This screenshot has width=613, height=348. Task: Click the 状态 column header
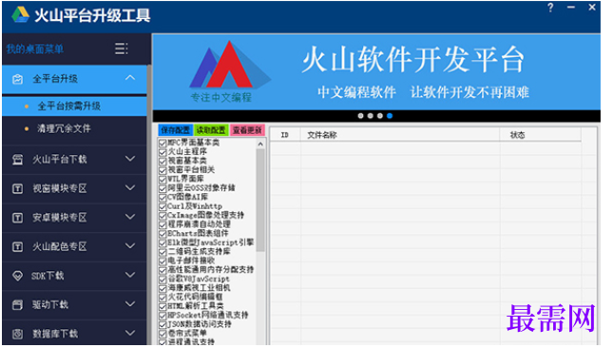540,135
